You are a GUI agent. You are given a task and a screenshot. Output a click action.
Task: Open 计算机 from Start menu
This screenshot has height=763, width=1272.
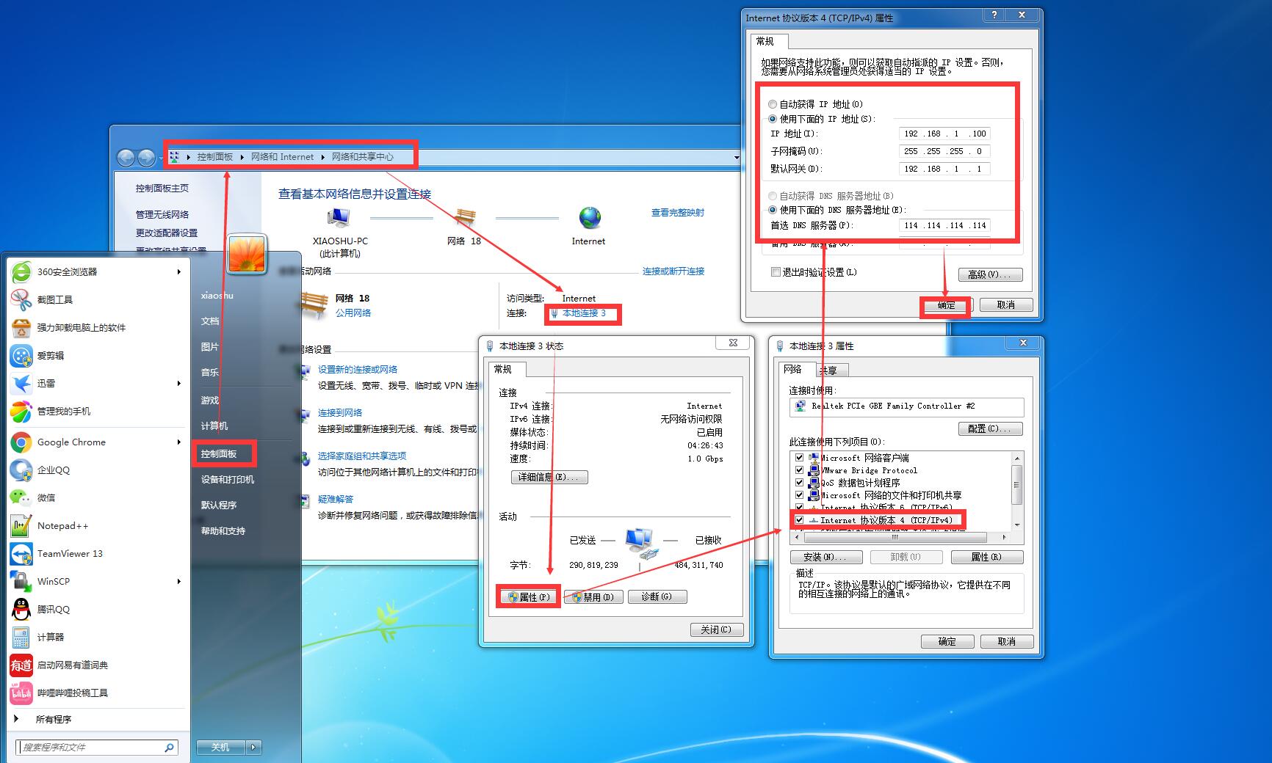click(214, 426)
